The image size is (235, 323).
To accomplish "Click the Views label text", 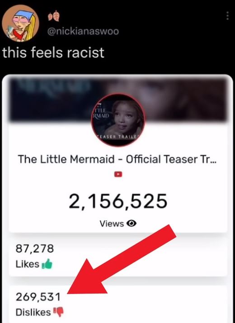I will [112, 223].
